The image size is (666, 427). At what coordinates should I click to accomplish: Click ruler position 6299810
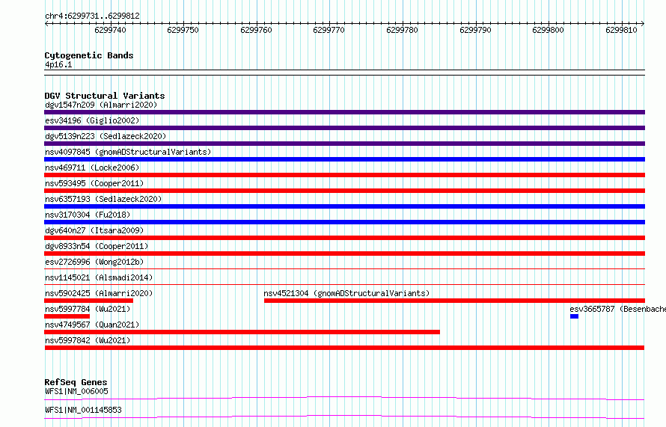click(621, 30)
